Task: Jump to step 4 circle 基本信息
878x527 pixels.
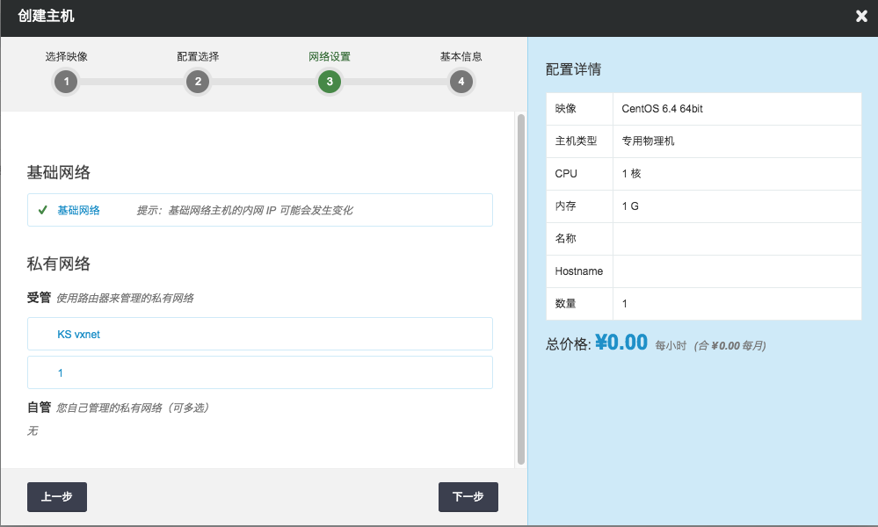Action: click(461, 83)
